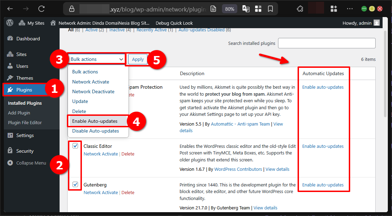The height and width of the screenshot is (216, 392).
Task: Select Themes in the admin sidebar
Action: pyautogui.click(x=24, y=78)
